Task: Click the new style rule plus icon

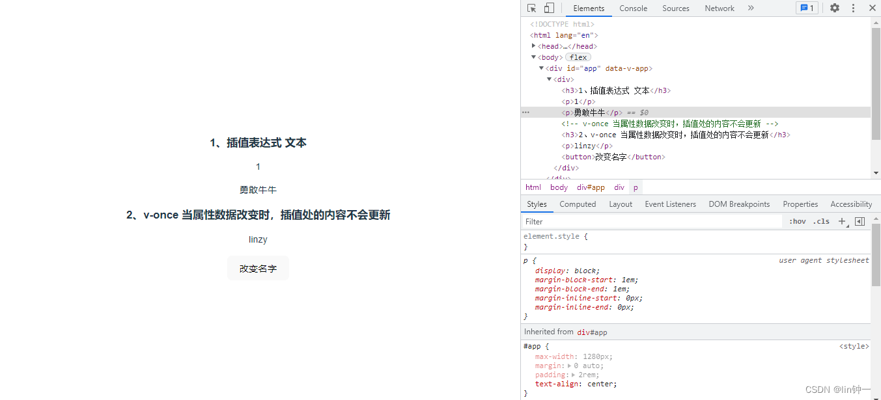Action: pyautogui.click(x=842, y=221)
